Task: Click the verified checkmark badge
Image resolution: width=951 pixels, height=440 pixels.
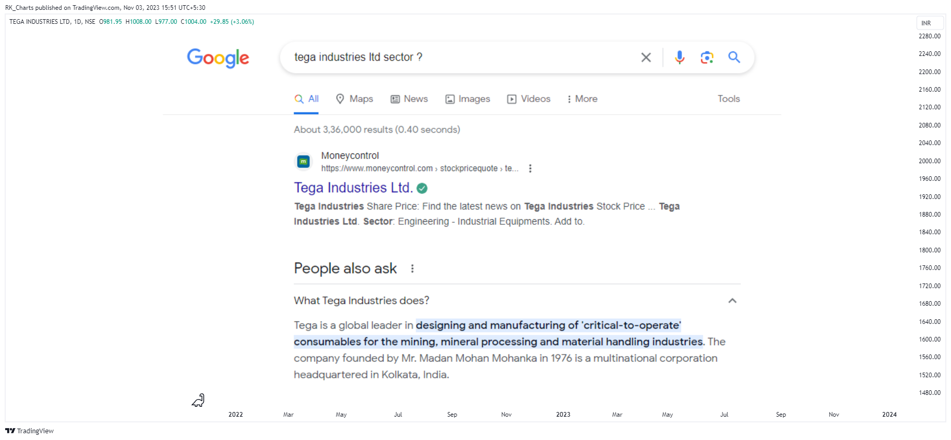Action: pos(422,188)
